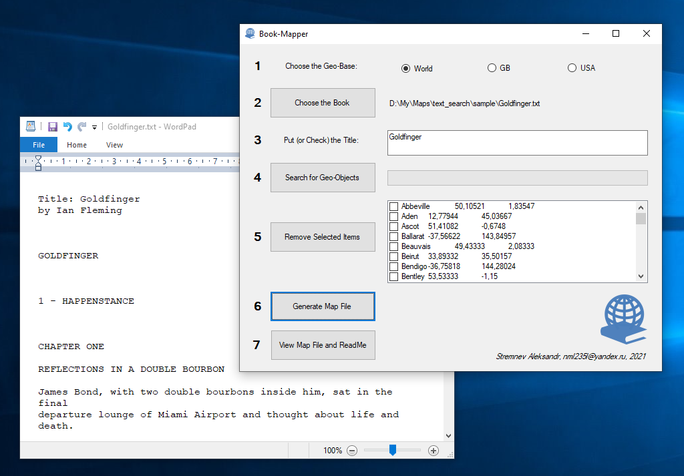684x476 pixels.
Task: Select the GB geo-base radio button
Action: (x=492, y=68)
